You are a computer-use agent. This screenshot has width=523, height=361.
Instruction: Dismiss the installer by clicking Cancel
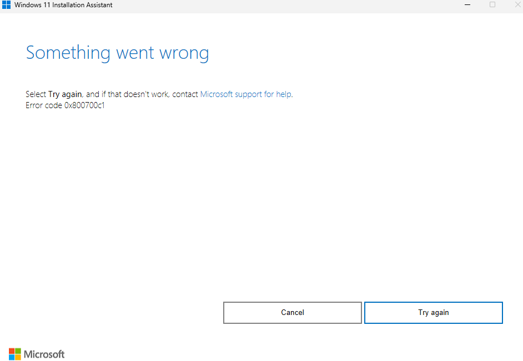(292, 312)
